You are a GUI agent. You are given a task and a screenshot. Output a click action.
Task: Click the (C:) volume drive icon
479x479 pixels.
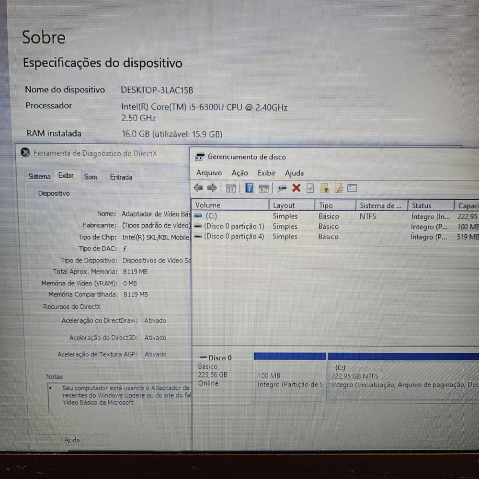pyautogui.click(x=198, y=216)
